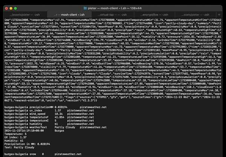The width and height of the screenshot is (226, 157).
Task: Click the 'Humidity: 61' line
Action: pyautogui.click(x=14, y=140)
